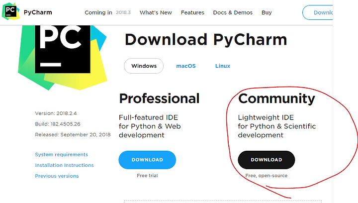Go to What's New page
The width and height of the screenshot is (358, 203).
coord(156,12)
